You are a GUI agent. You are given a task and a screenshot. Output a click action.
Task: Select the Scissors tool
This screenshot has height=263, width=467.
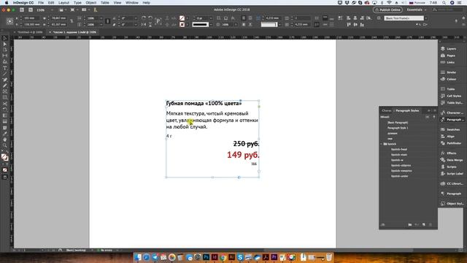(x=5, y=104)
